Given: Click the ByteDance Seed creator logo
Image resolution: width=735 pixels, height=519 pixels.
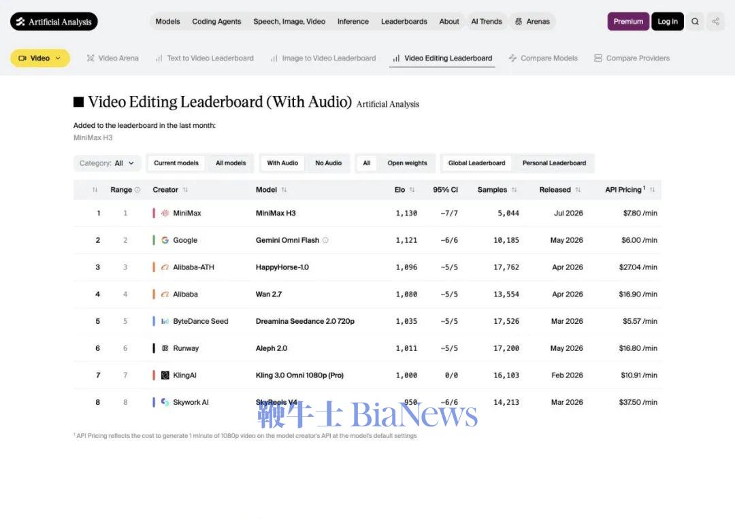Looking at the screenshot, I should [x=165, y=321].
